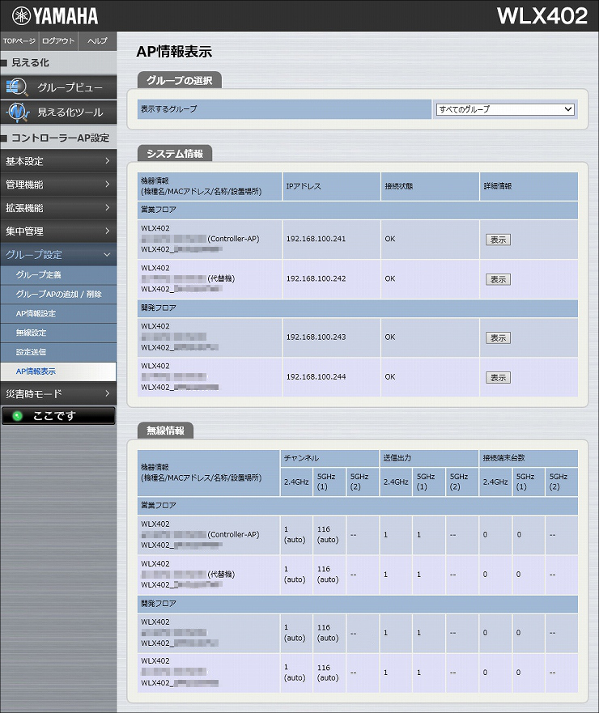Screen dimensions: 599x713
Task: Click the IPアドレス column header
Action: pyautogui.click(x=332, y=186)
